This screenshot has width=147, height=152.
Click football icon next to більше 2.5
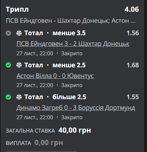(19, 97)
